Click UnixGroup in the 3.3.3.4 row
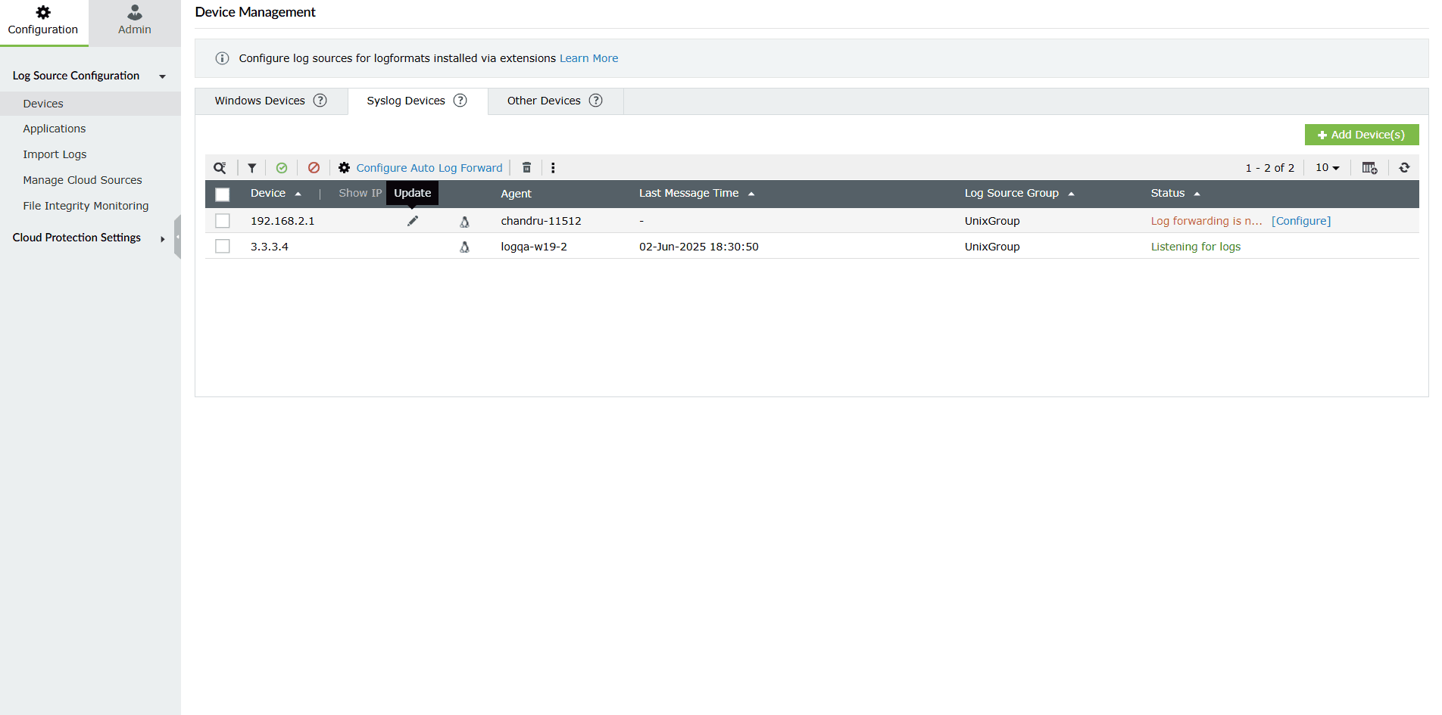1442x715 pixels. coord(992,247)
